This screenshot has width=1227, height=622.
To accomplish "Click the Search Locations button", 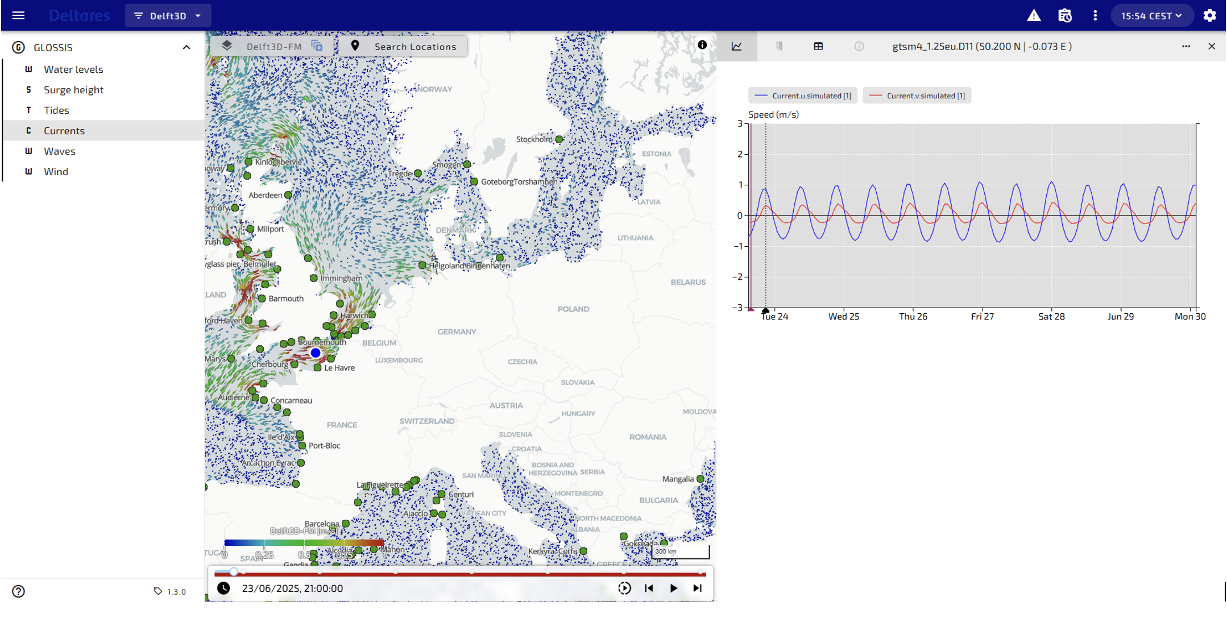I will (403, 47).
